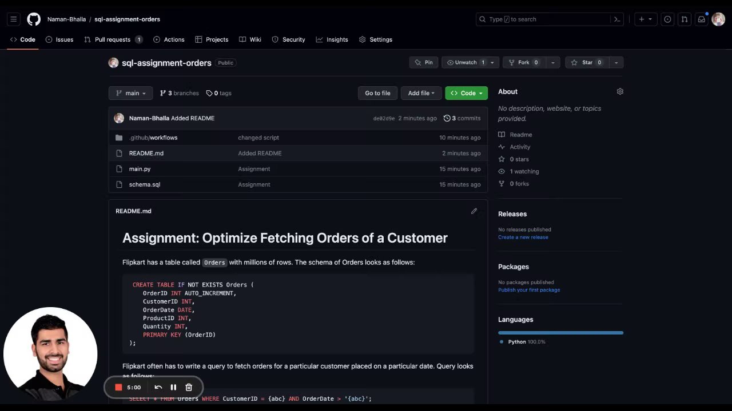The width and height of the screenshot is (732, 411).
Task: Open the schema.sql file
Action: point(145,184)
